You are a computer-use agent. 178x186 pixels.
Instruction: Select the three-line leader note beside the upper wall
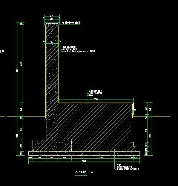(79, 49)
